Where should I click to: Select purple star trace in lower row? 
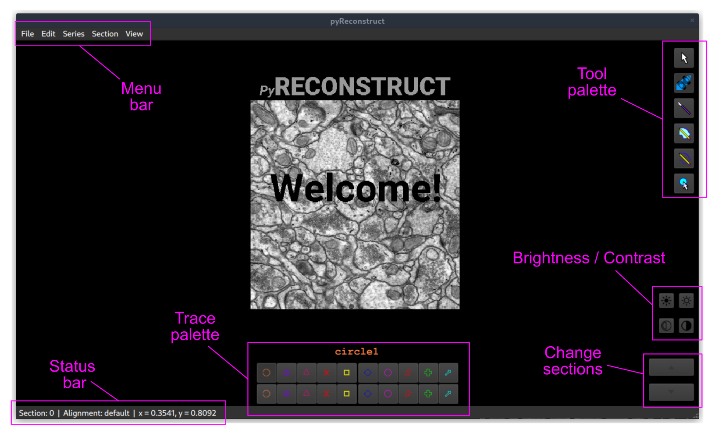tap(287, 394)
